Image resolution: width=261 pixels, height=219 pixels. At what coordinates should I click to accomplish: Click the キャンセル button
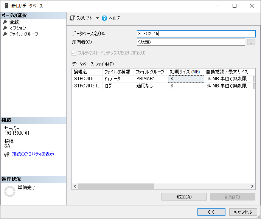point(243,212)
